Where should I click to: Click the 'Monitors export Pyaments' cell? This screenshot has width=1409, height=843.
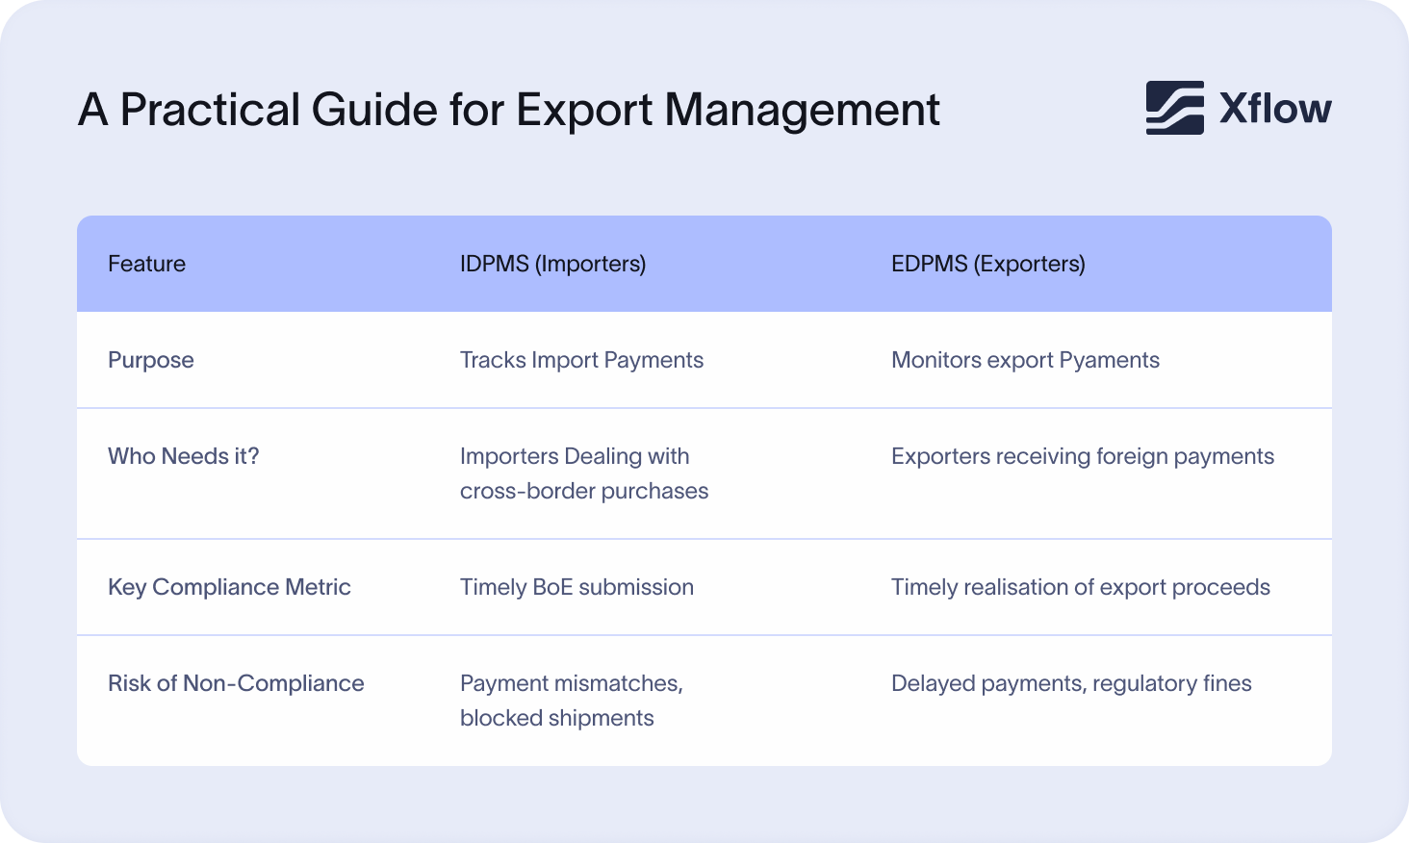coord(1025,360)
